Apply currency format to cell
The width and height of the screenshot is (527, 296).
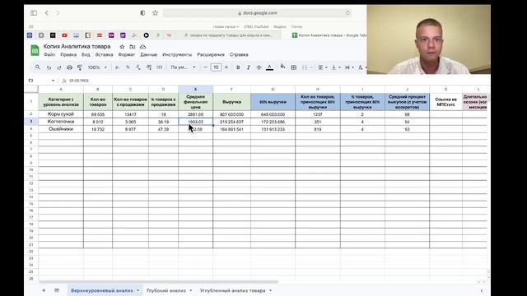tap(117, 67)
